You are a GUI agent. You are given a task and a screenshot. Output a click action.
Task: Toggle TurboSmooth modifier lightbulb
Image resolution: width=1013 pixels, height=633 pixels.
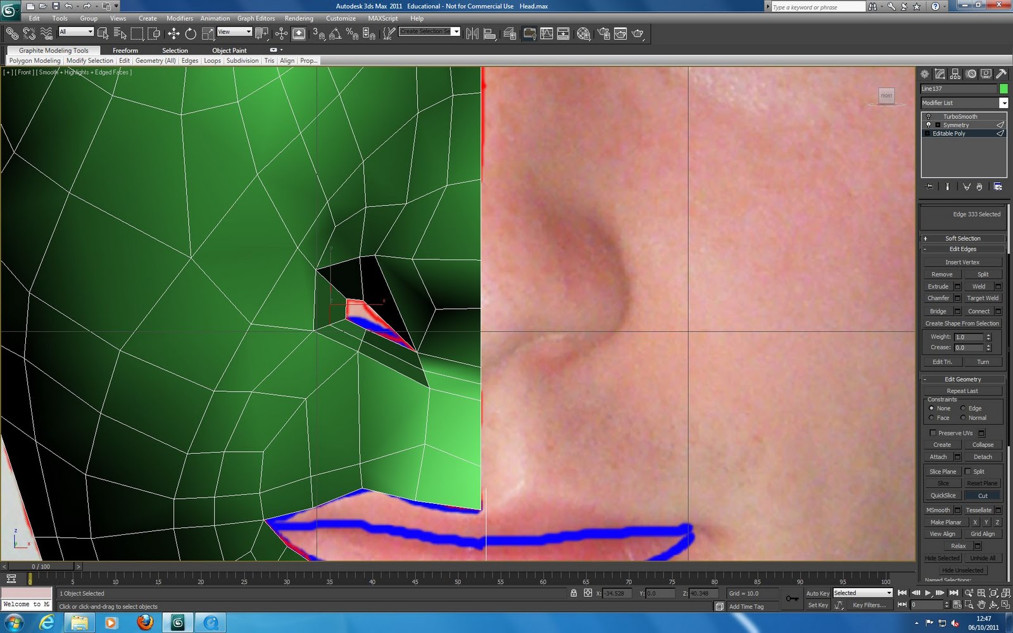pyautogui.click(x=929, y=116)
